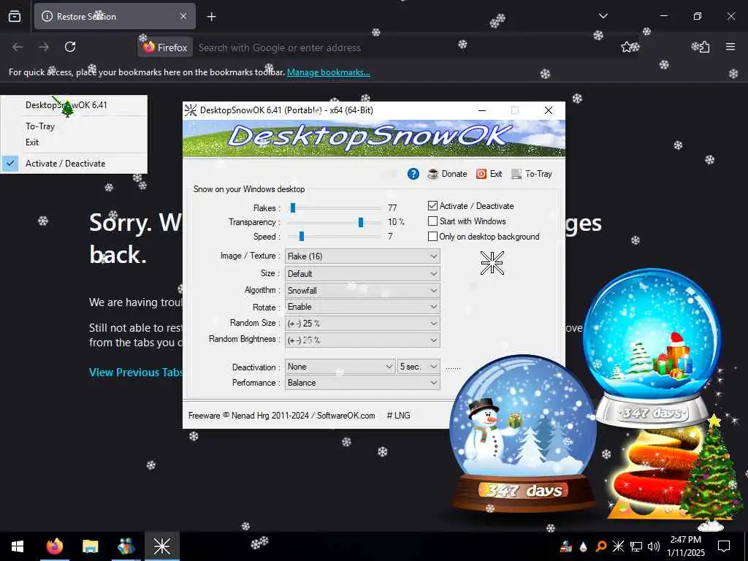Image resolution: width=748 pixels, height=561 pixels.
Task: Enable Start with Windows checkbox
Action: (432, 221)
